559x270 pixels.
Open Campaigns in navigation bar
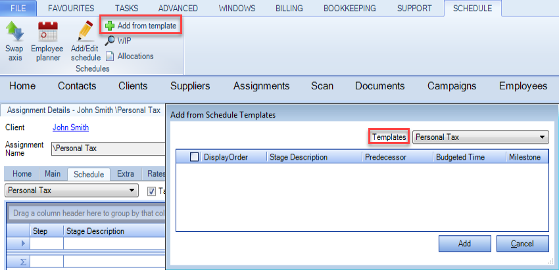pos(452,86)
